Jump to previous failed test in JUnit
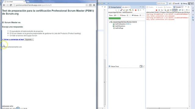The image size is (195, 109). pos(119,10)
